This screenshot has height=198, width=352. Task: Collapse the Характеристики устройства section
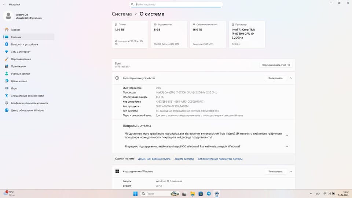(291, 78)
